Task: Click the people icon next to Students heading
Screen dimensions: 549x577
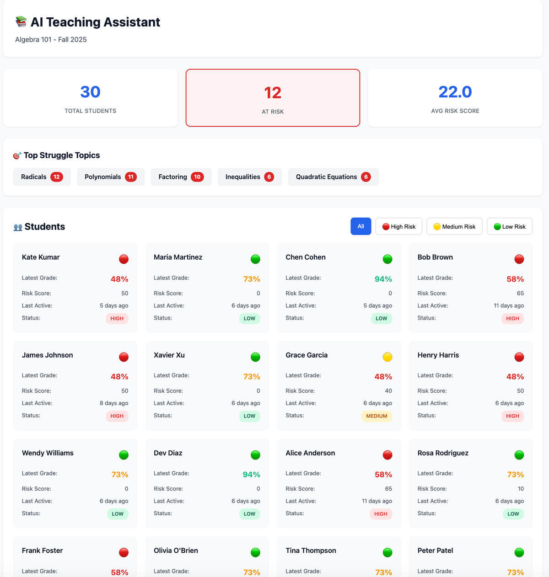Action: coord(17,226)
